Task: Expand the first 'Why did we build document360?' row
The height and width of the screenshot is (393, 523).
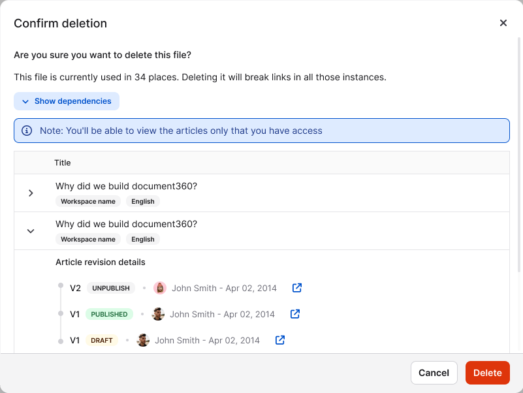Action: coord(31,193)
